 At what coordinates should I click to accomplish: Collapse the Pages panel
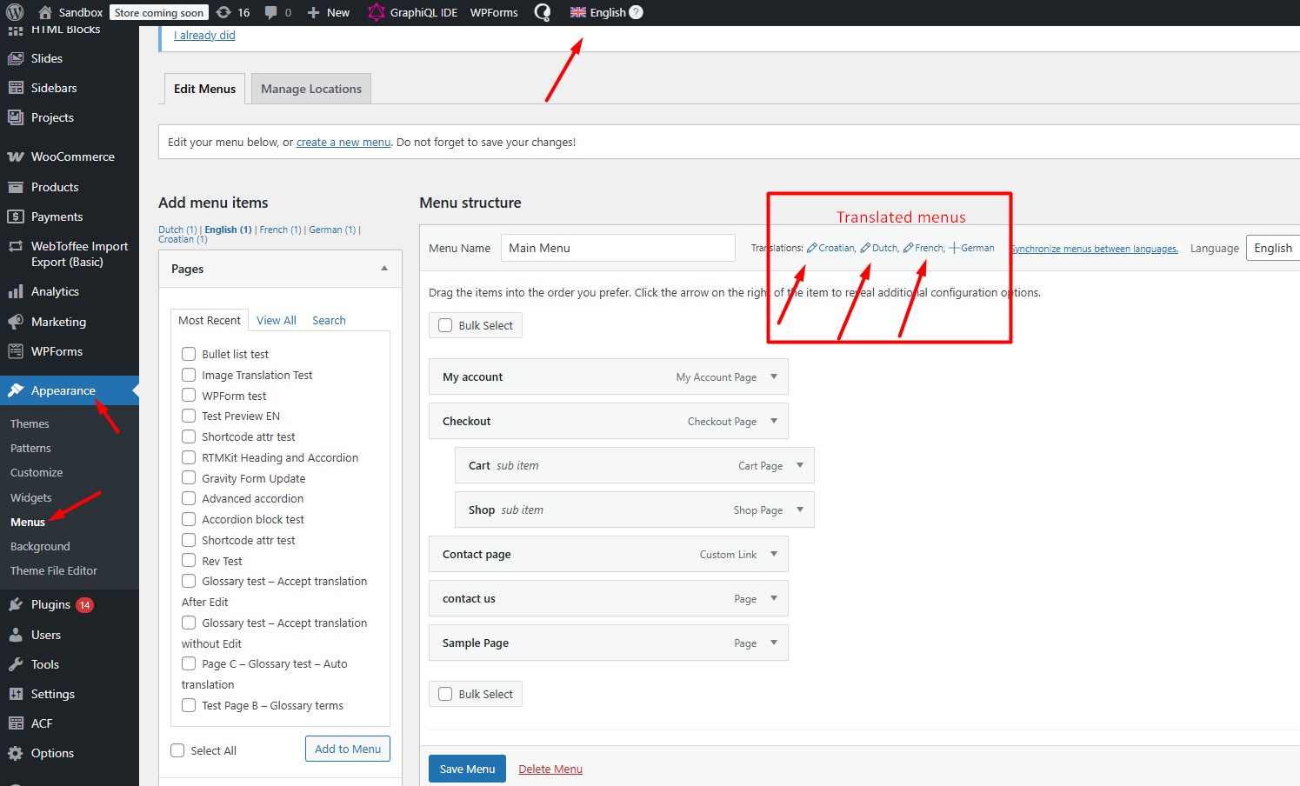pyautogui.click(x=384, y=269)
